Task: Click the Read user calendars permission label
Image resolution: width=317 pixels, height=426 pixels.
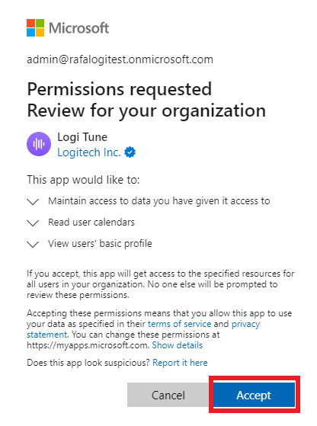Action: 91,223
